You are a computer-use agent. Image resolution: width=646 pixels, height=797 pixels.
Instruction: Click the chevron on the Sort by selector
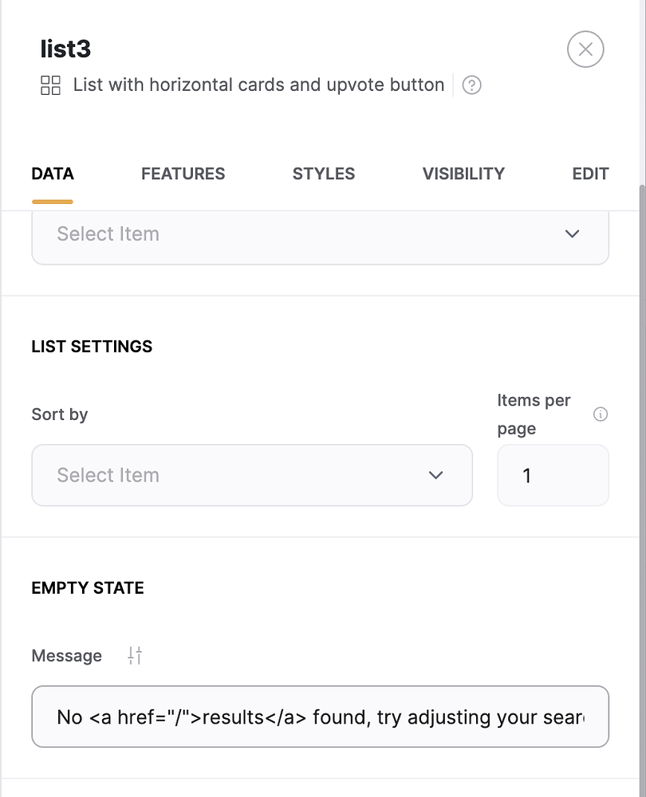tap(435, 475)
